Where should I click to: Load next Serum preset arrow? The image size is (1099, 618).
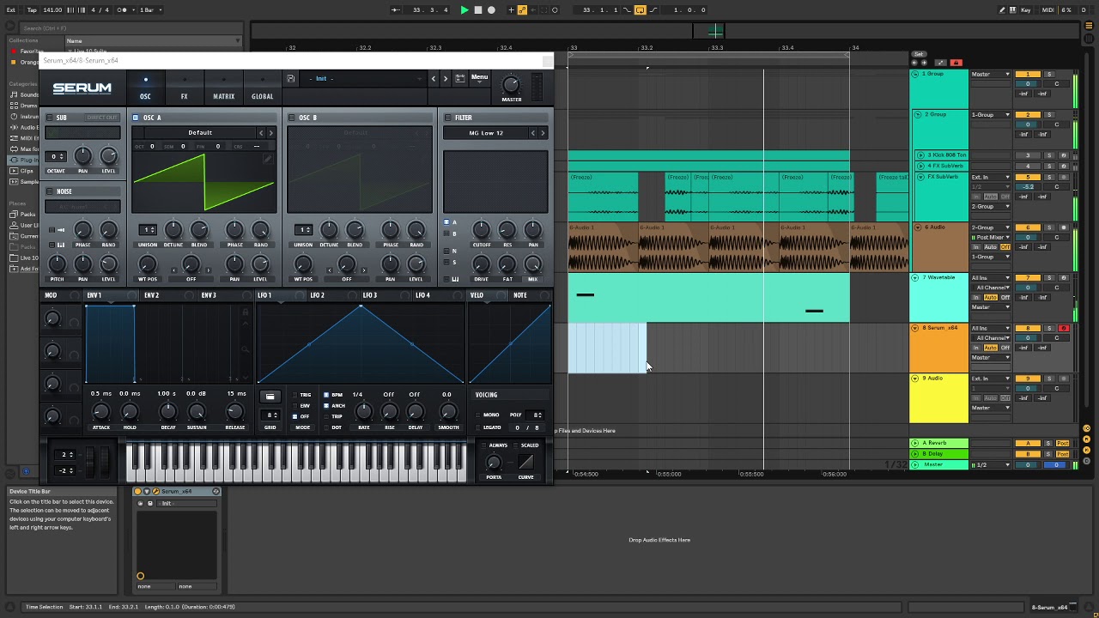446,78
